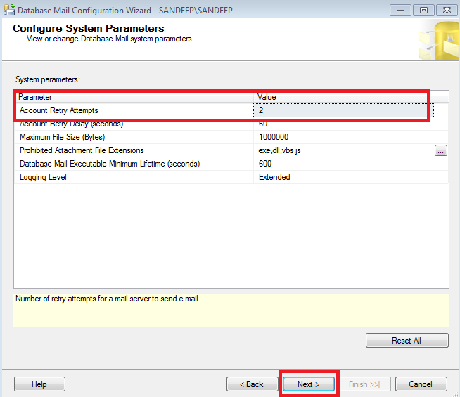The image size is (460, 397).
Task: Click the Value column header
Action: pyautogui.click(x=351, y=97)
